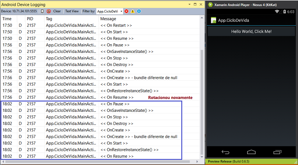The image size is (298, 165).
Task: Select the 18:02 '<< On Destroy >>' message
Action: point(117,123)
